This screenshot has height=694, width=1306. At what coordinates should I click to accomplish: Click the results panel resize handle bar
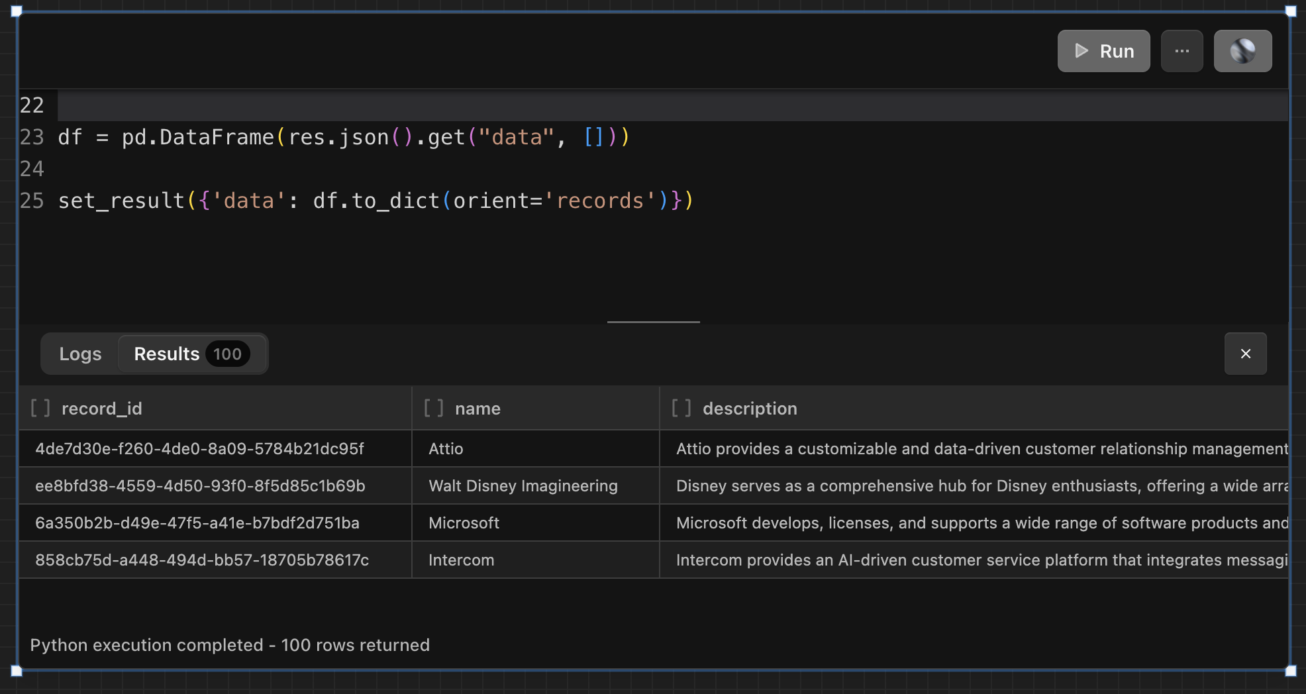654,322
